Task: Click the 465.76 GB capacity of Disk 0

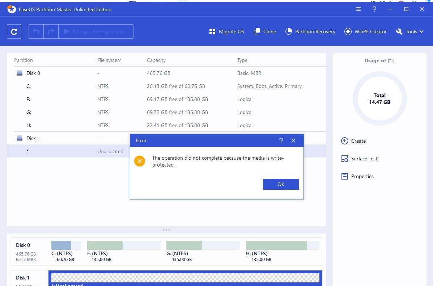Action: [x=158, y=73]
